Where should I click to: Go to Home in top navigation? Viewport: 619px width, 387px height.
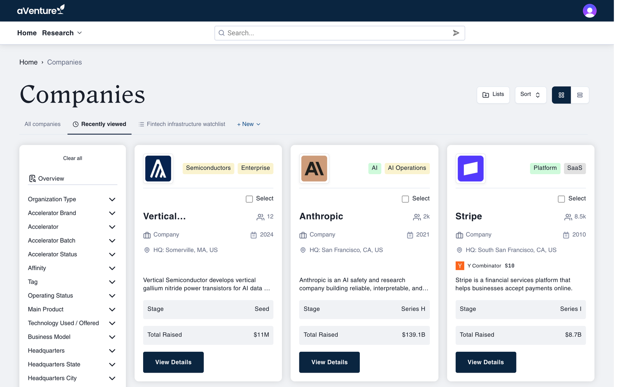(x=27, y=33)
